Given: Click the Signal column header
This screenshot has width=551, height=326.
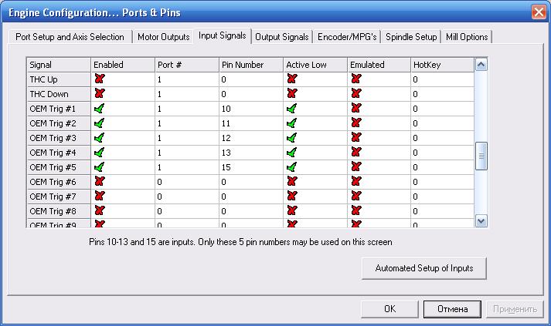Looking at the screenshot, I should [x=58, y=65].
